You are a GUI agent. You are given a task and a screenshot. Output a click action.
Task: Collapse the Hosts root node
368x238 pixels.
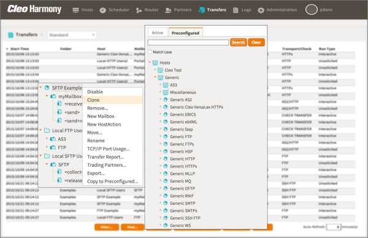[x=150, y=63]
